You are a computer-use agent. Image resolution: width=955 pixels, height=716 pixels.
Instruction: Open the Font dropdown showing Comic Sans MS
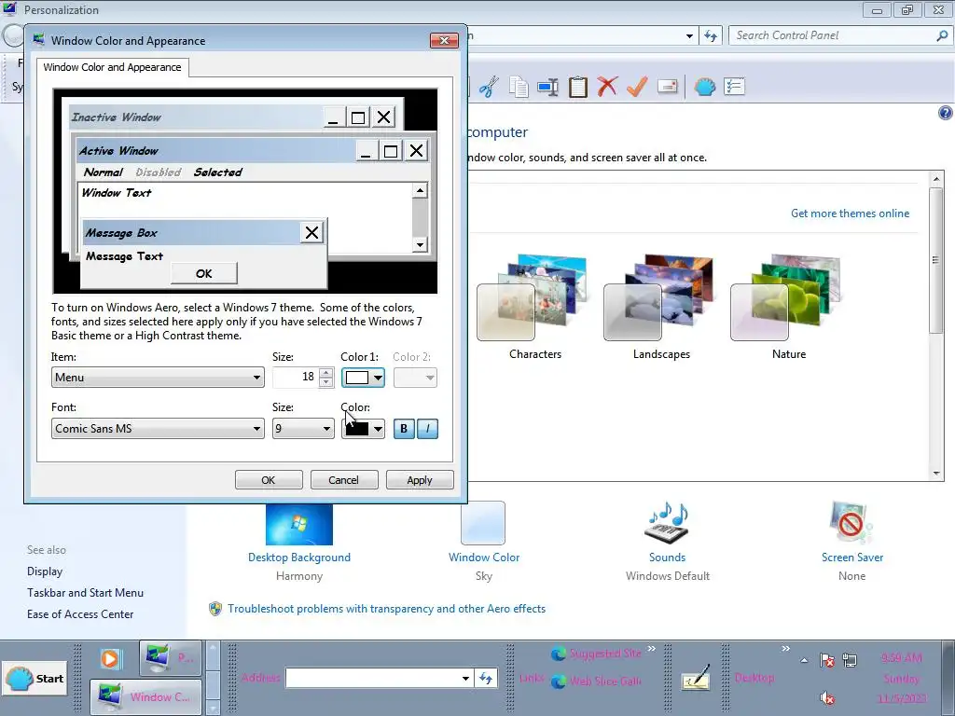coord(158,429)
